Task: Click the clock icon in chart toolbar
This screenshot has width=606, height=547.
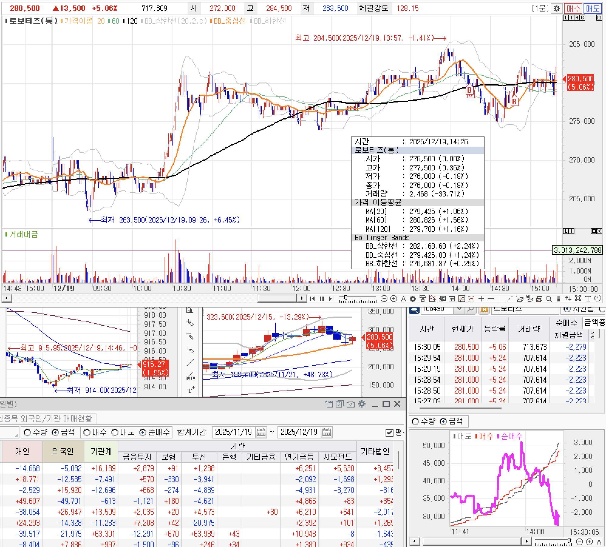Action: (597, 299)
